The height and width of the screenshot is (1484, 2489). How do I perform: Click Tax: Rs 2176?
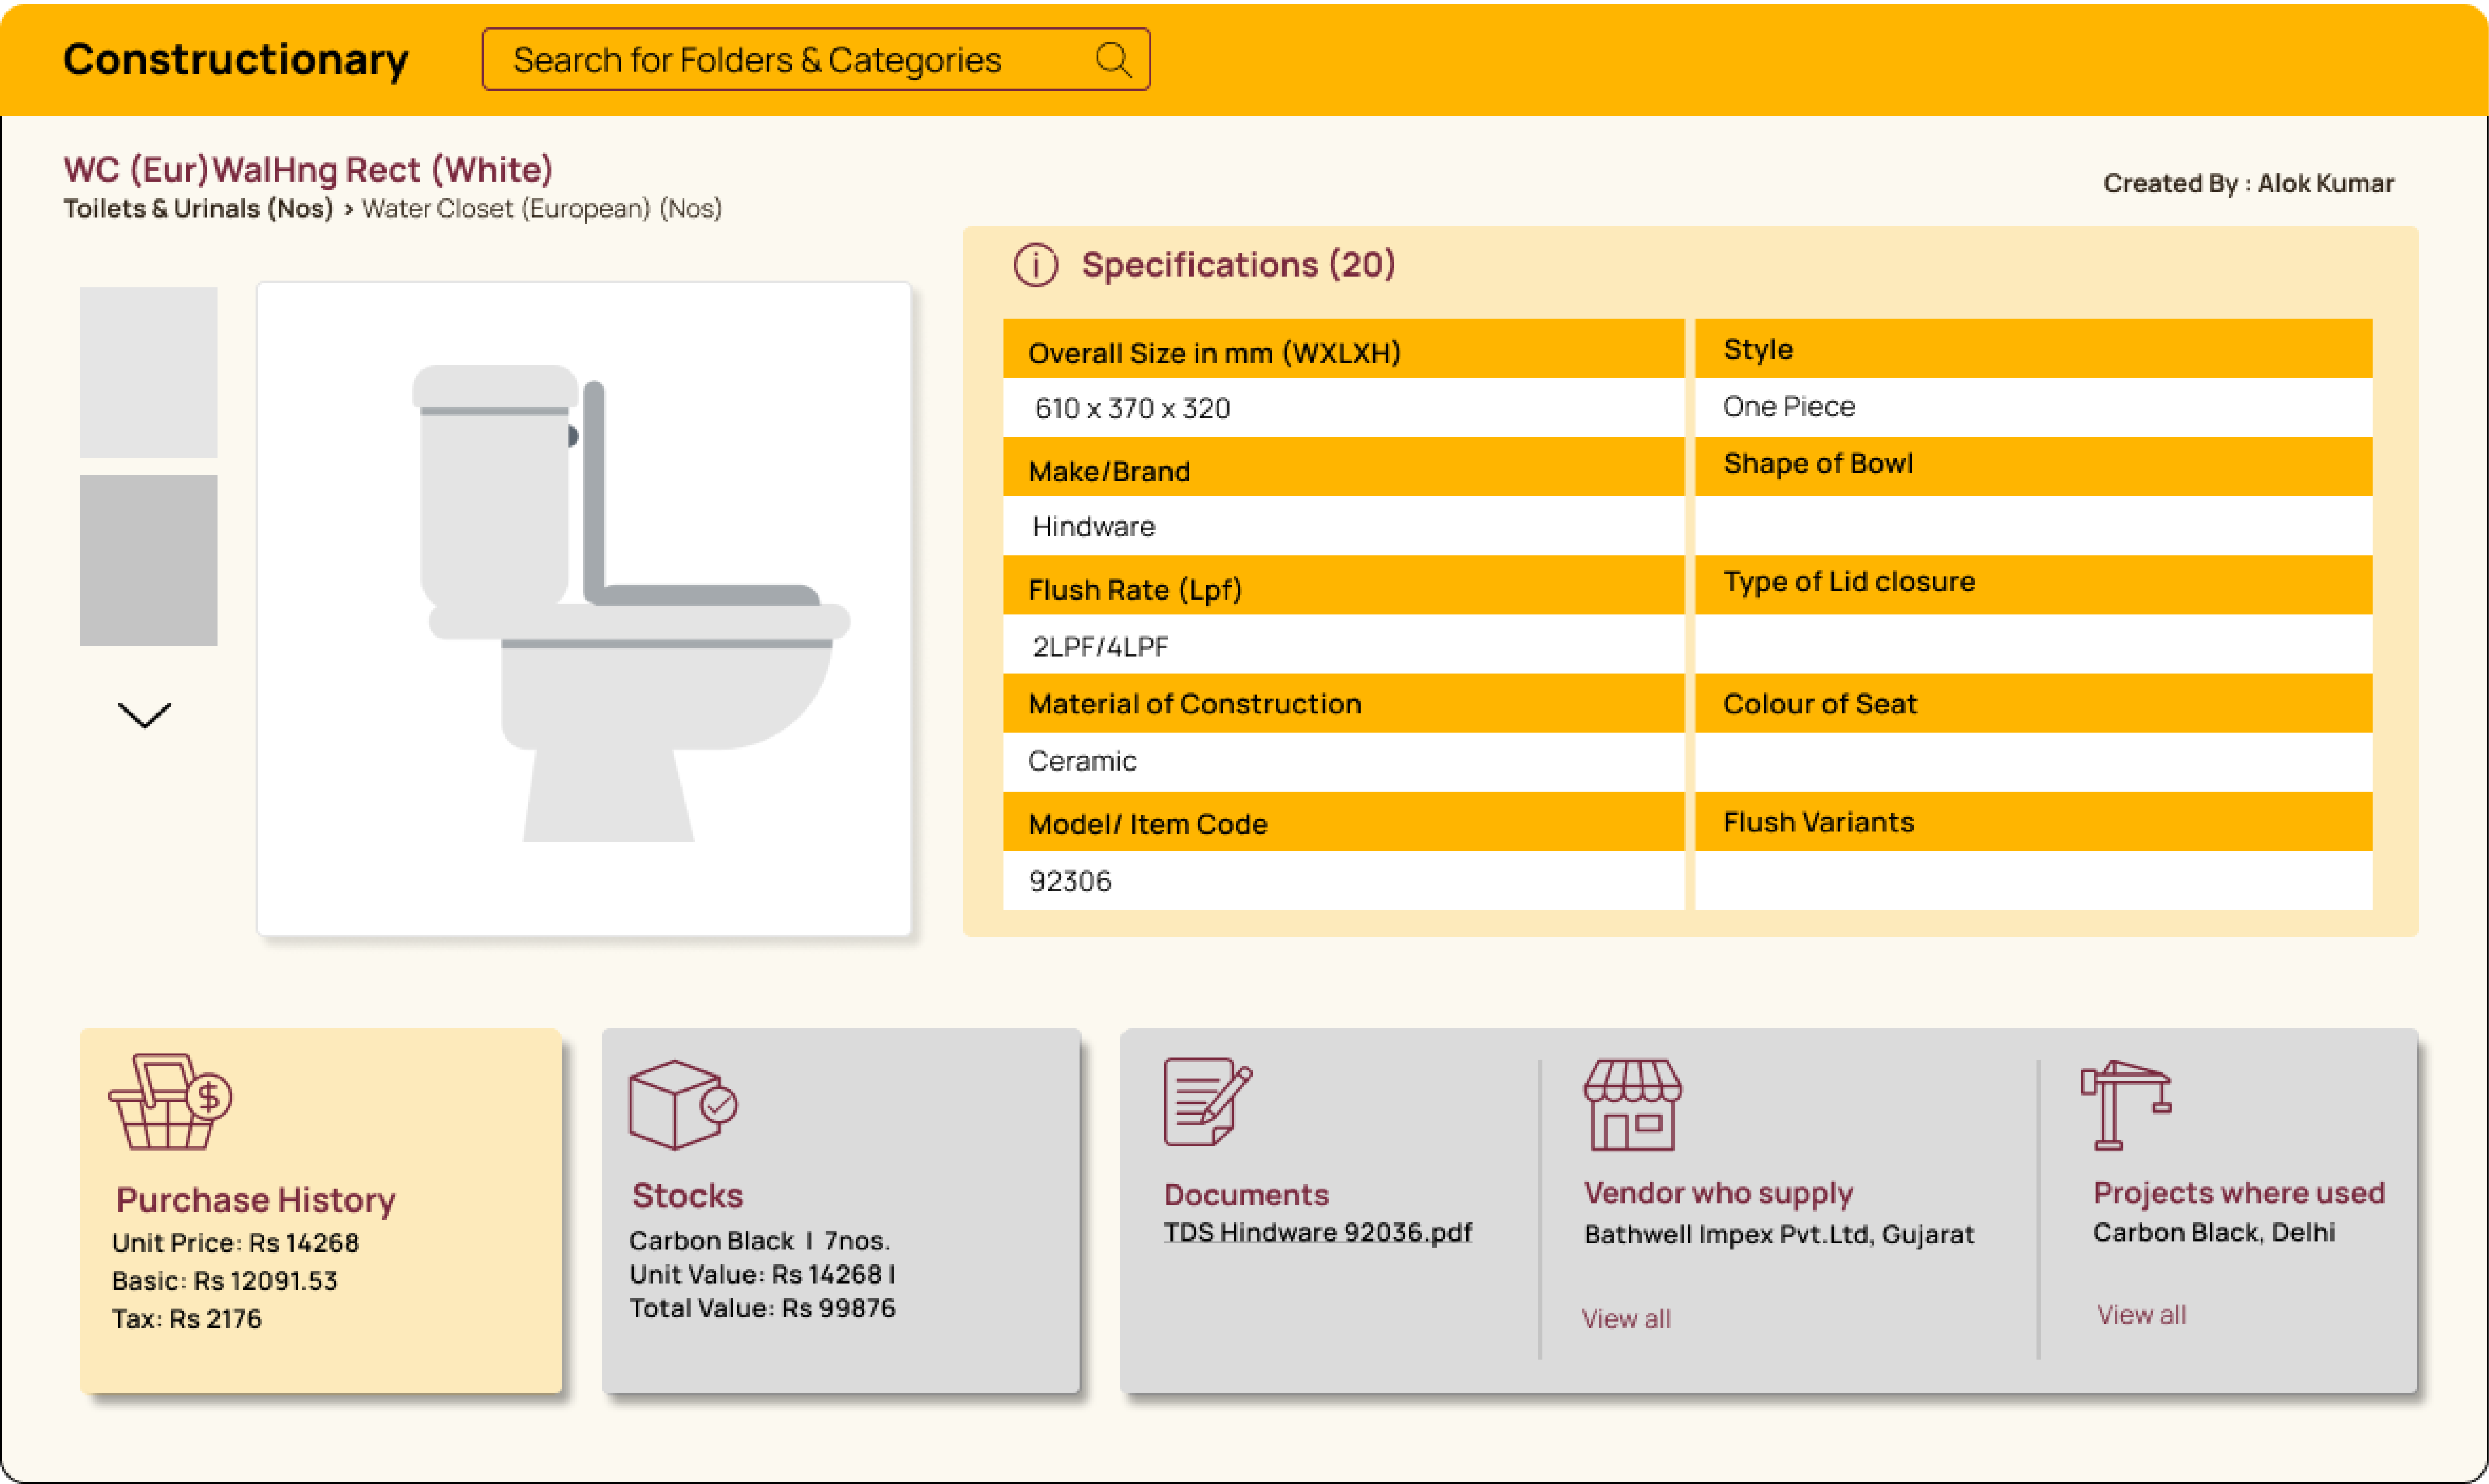coord(187,1319)
